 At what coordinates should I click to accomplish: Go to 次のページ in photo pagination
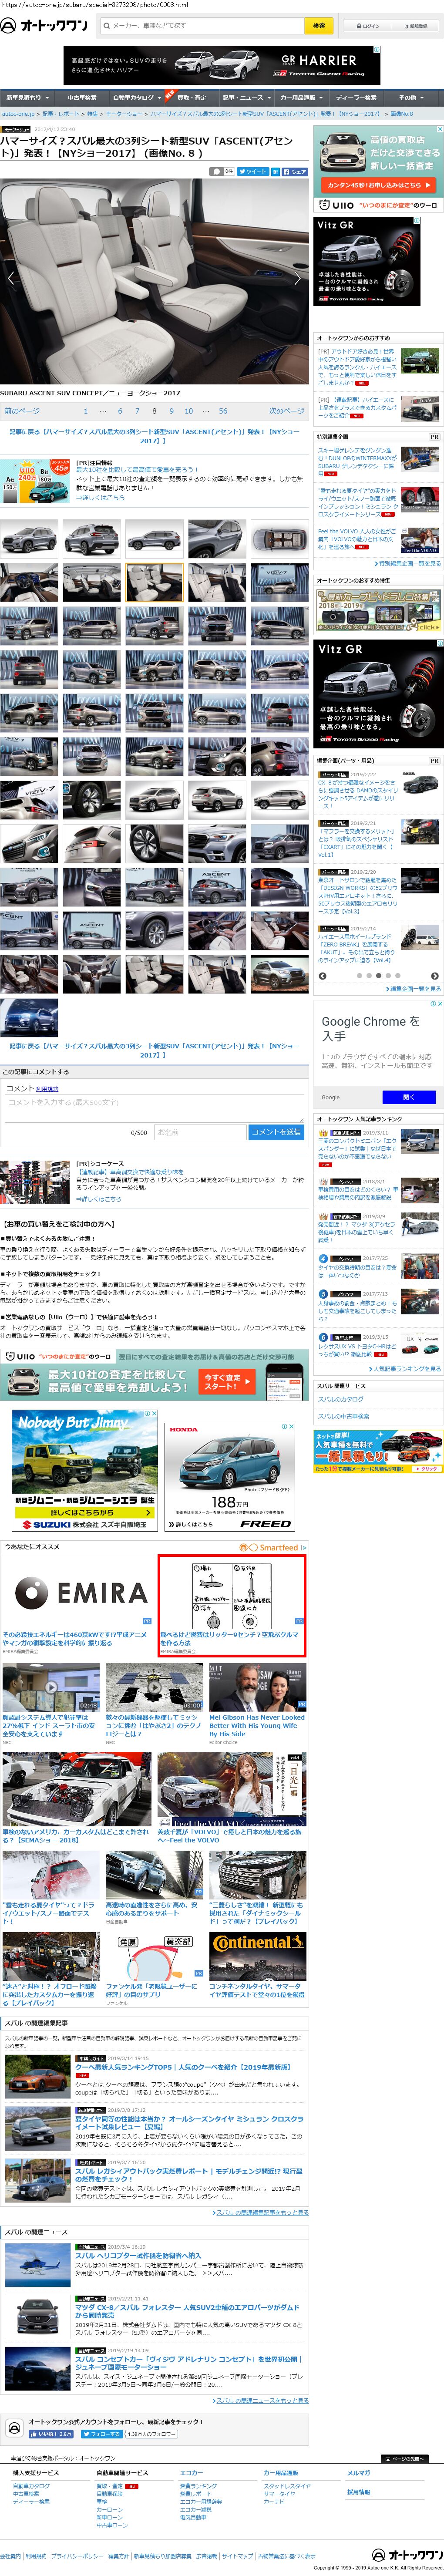(x=286, y=411)
